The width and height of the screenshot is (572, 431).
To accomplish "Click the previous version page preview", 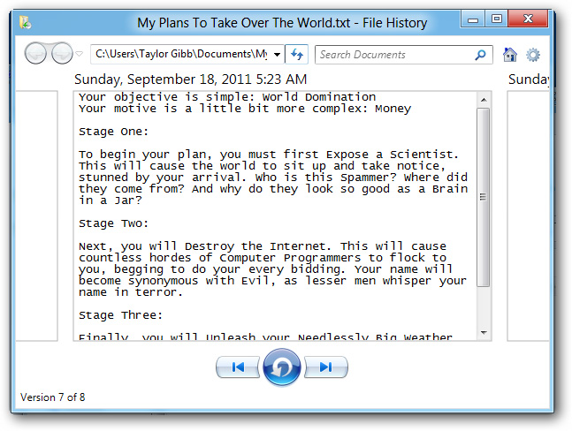I will tap(36, 215).
